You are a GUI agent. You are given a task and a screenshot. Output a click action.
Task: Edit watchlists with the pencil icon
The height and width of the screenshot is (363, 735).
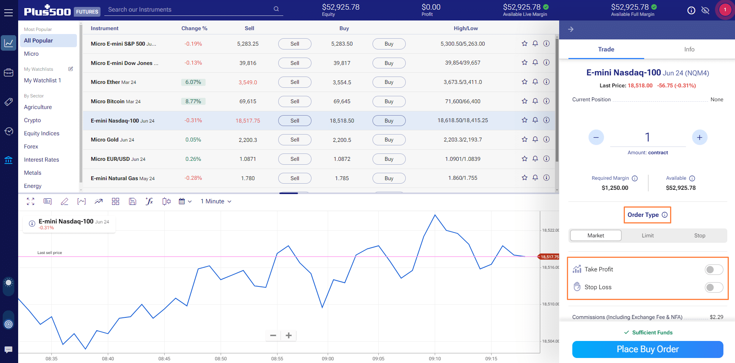[71, 69]
